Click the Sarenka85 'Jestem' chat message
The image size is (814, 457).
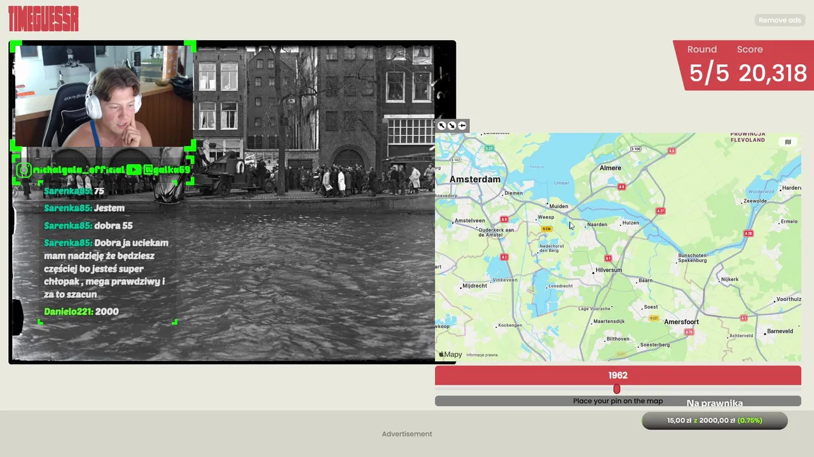coord(84,208)
